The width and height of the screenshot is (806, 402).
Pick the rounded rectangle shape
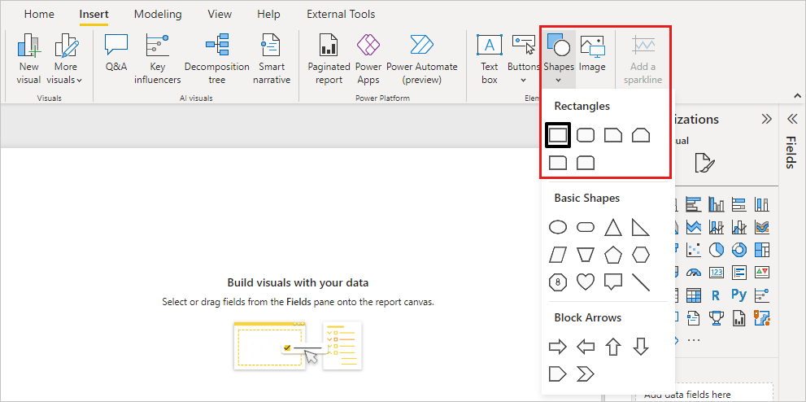pyautogui.click(x=586, y=135)
